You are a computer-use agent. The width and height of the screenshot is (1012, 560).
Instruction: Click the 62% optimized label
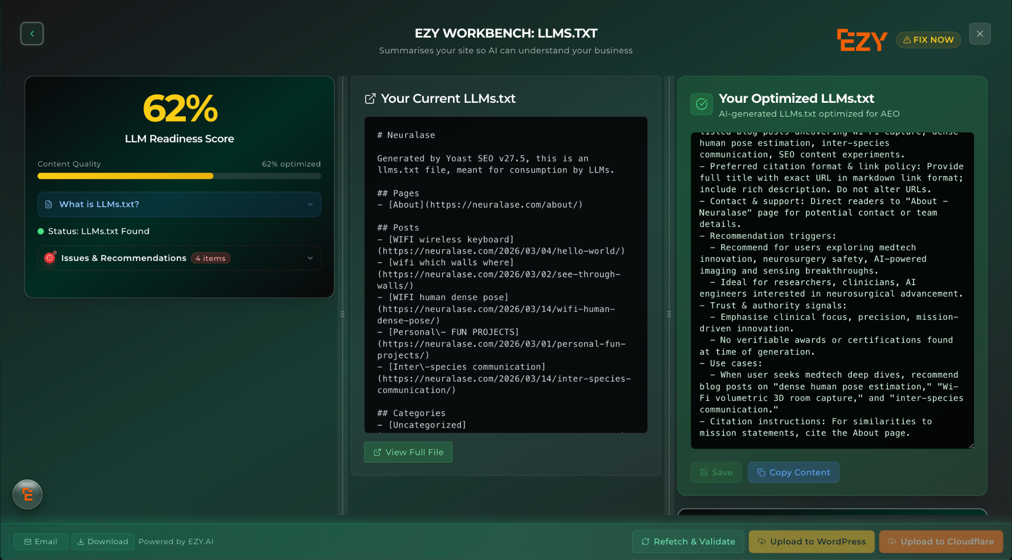(x=291, y=164)
